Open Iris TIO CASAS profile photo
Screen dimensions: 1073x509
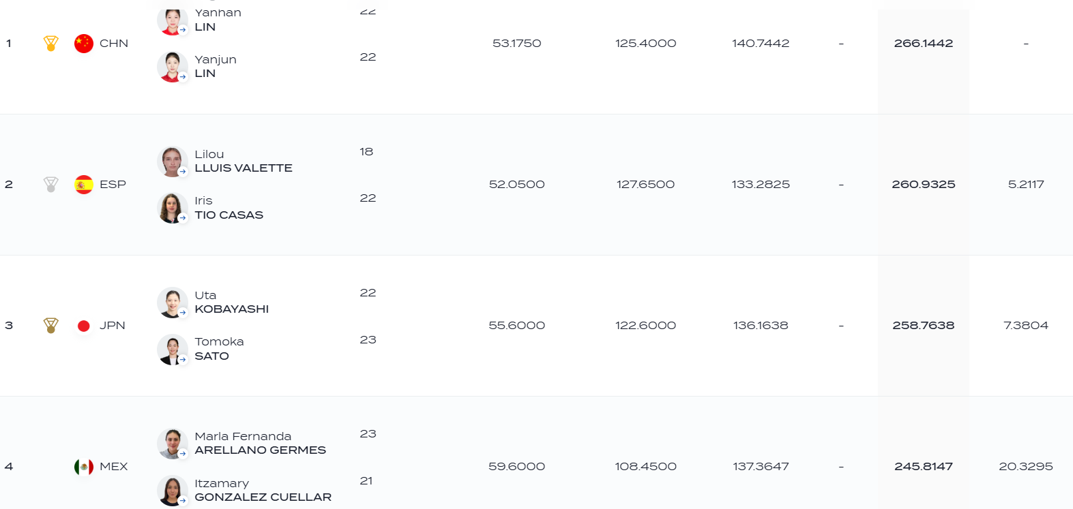173,208
